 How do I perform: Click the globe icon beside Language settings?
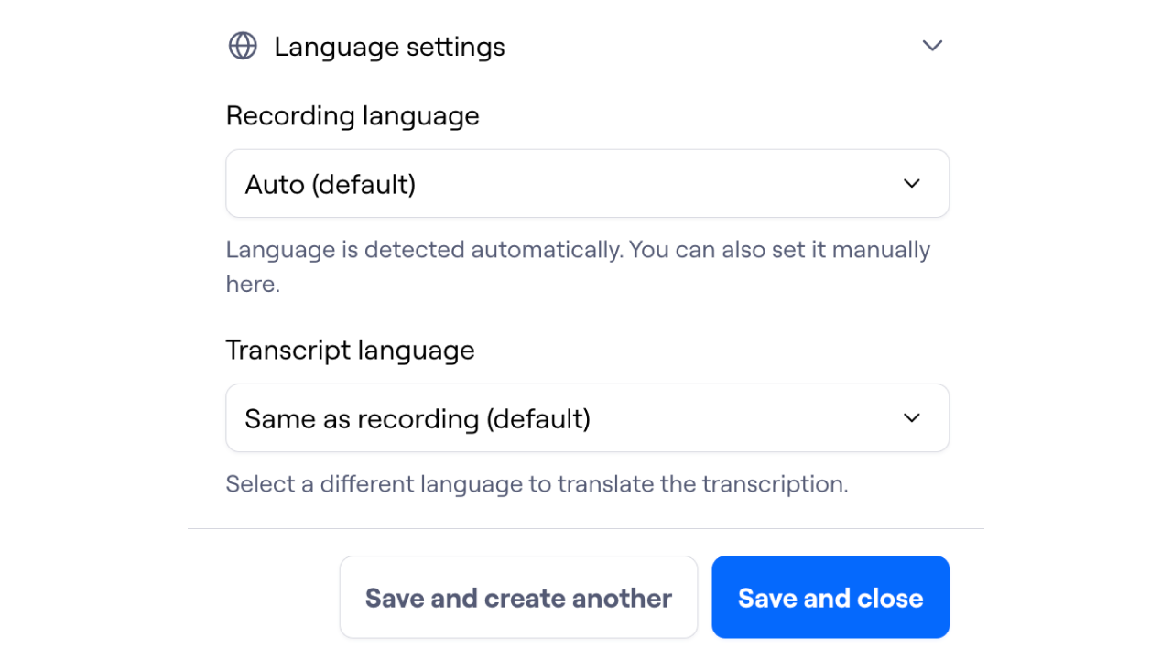pyautogui.click(x=243, y=46)
